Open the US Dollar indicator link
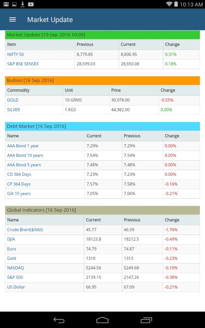 click(16, 287)
